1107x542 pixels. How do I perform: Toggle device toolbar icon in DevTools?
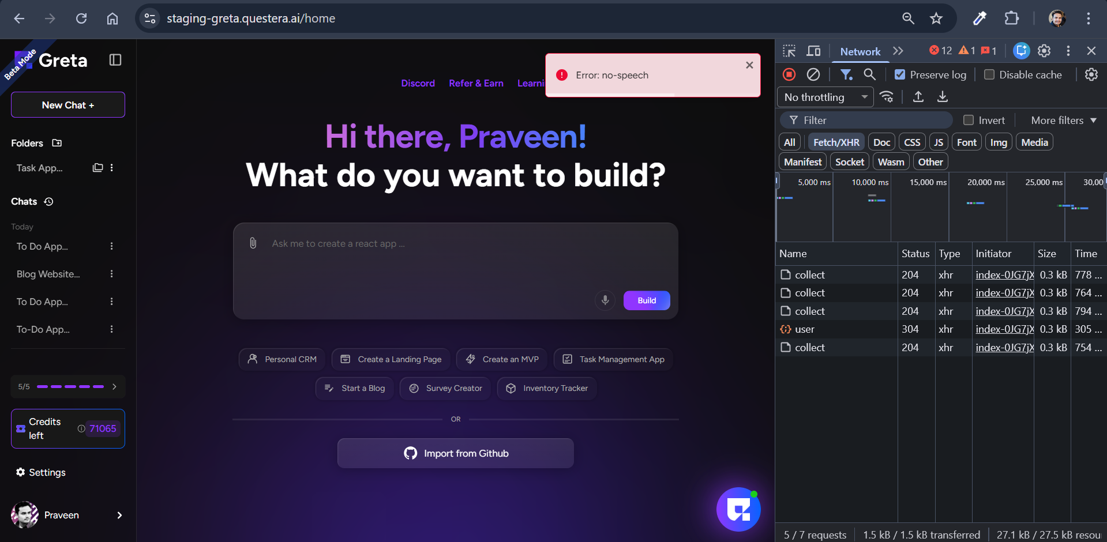click(813, 51)
